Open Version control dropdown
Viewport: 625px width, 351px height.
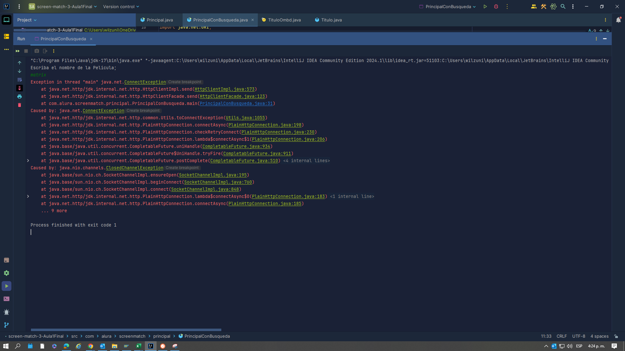click(x=121, y=6)
